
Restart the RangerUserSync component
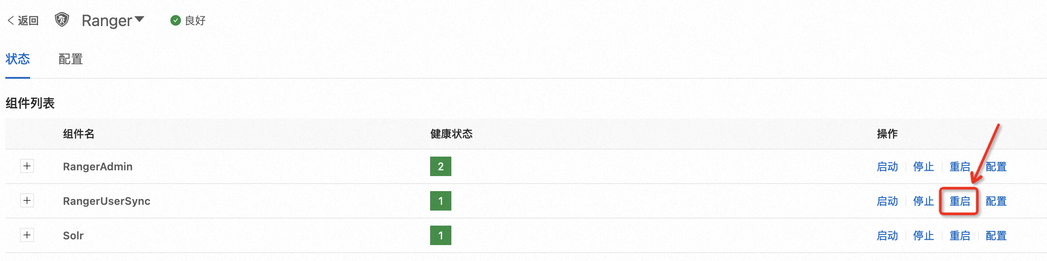pyautogui.click(x=959, y=201)
